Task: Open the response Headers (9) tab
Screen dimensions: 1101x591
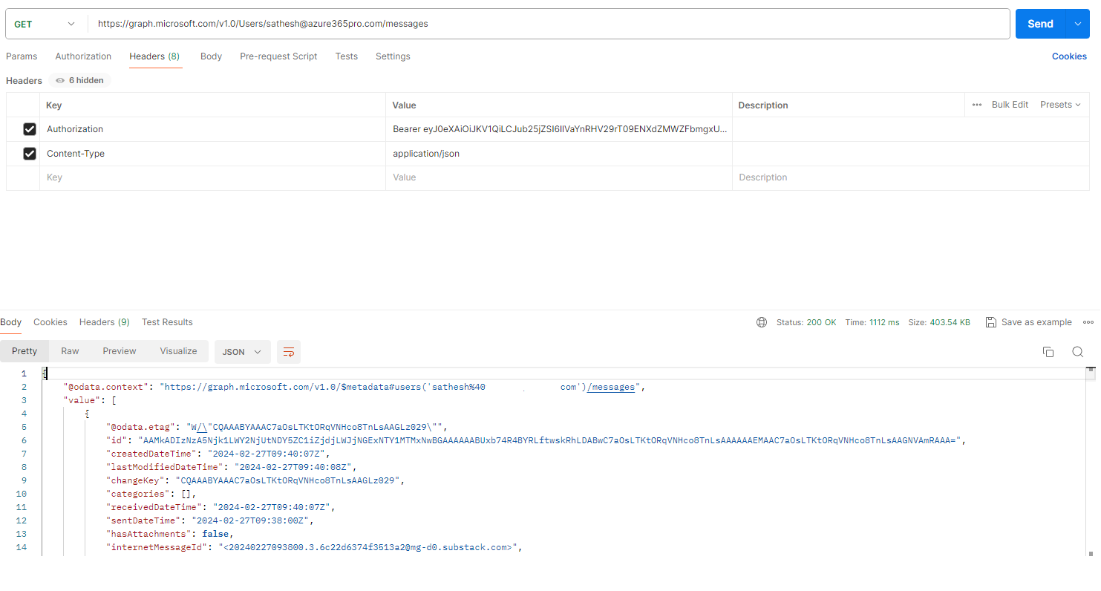Action: [105, 322]
